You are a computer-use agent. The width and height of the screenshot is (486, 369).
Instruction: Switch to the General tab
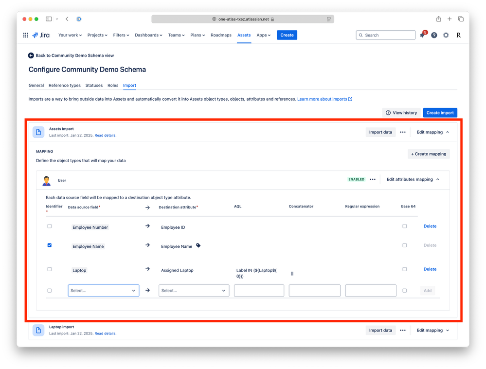click(x=36, y=85)
